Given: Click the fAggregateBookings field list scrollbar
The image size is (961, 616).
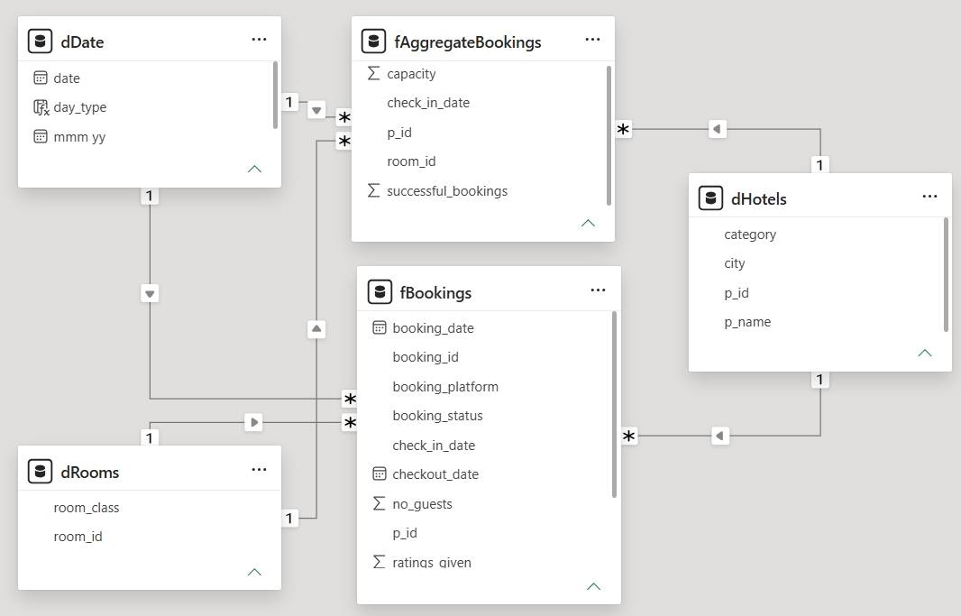Looking at the screenshot, I should pyautogui.click(x=609, y=135).
